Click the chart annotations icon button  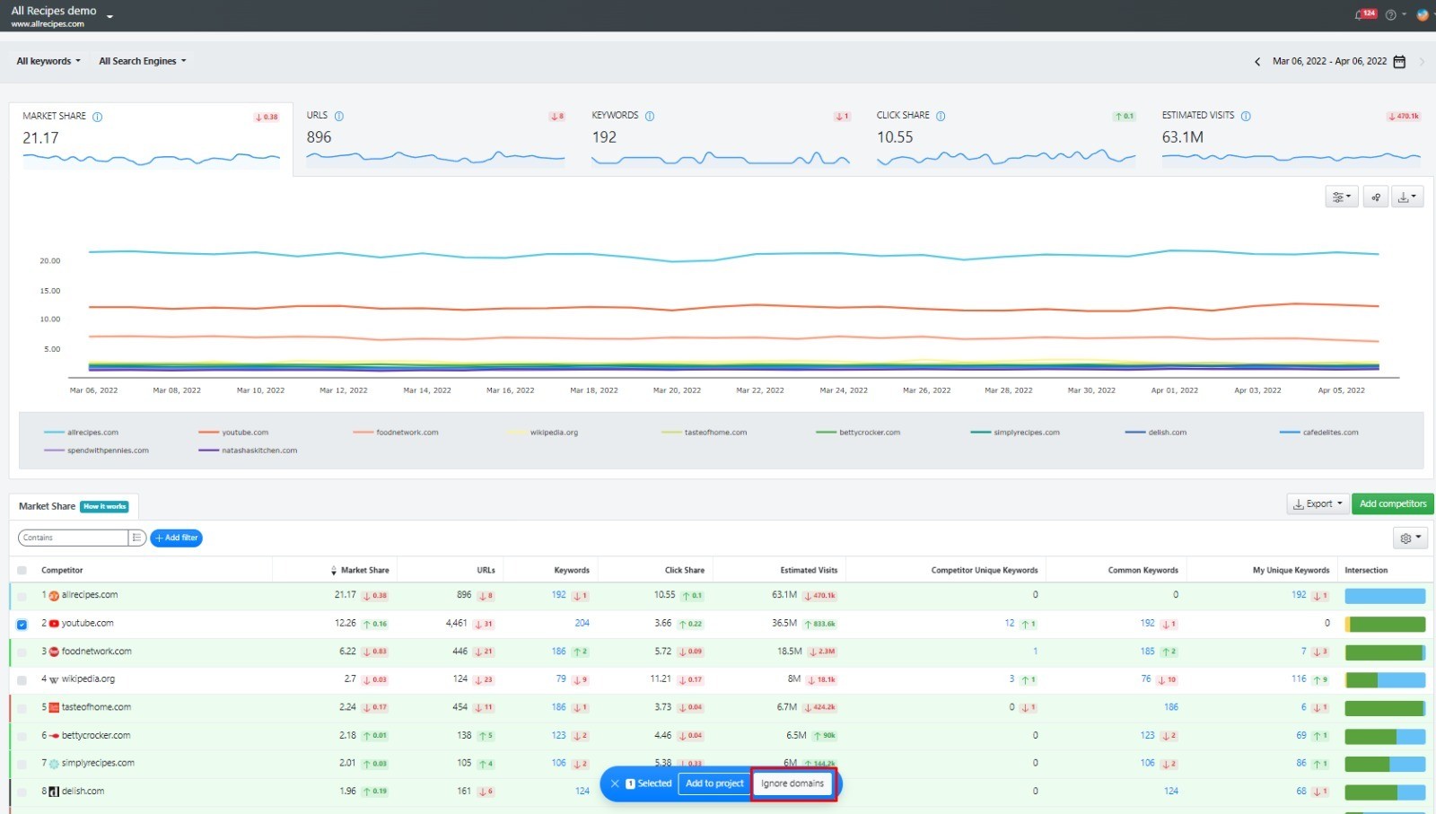[1375, 197]
